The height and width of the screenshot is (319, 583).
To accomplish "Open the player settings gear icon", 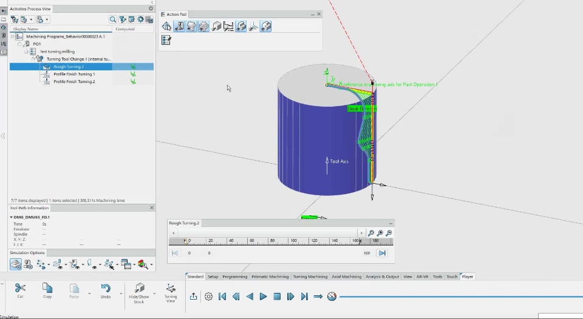I will pyautogui.click(x=208, y=297).
